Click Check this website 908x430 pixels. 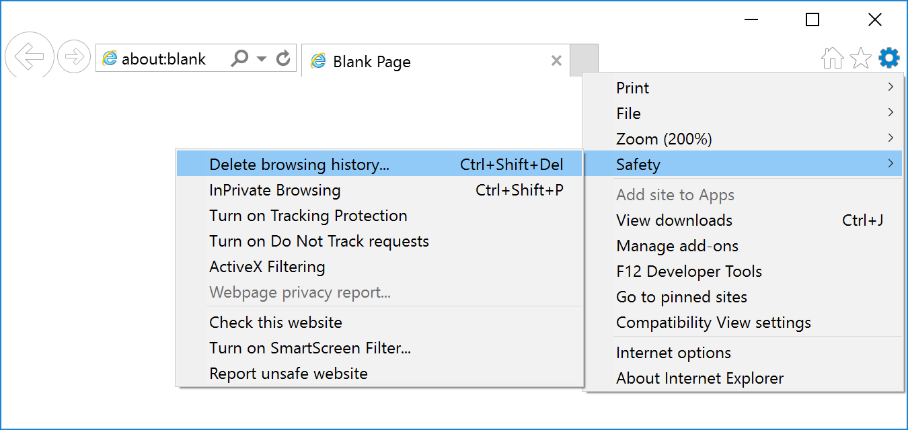tap(379, 322)
